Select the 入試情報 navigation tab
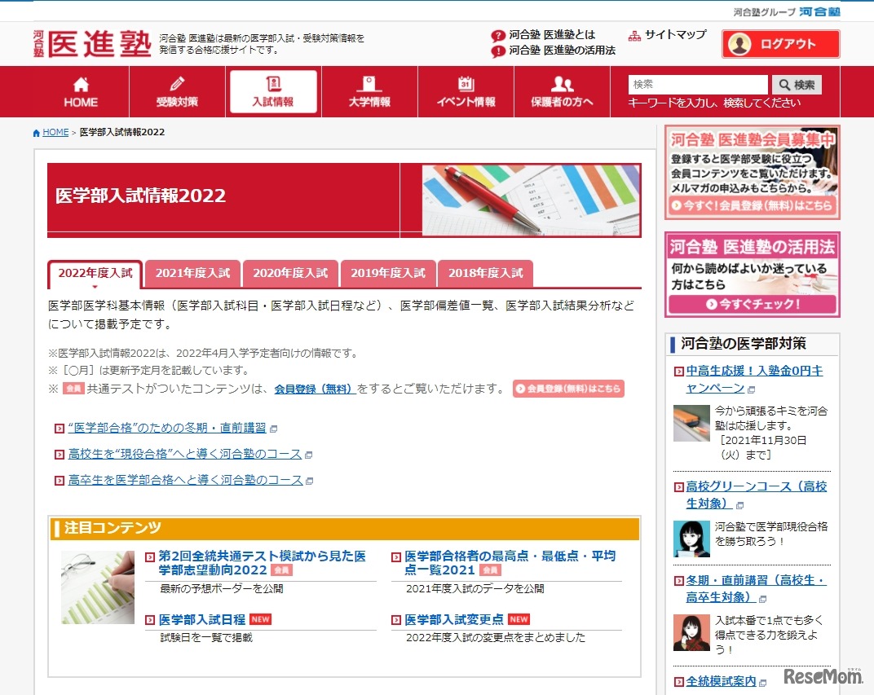Screen dimensions: 874x695 pyautogui.click(x=273, y=92)
